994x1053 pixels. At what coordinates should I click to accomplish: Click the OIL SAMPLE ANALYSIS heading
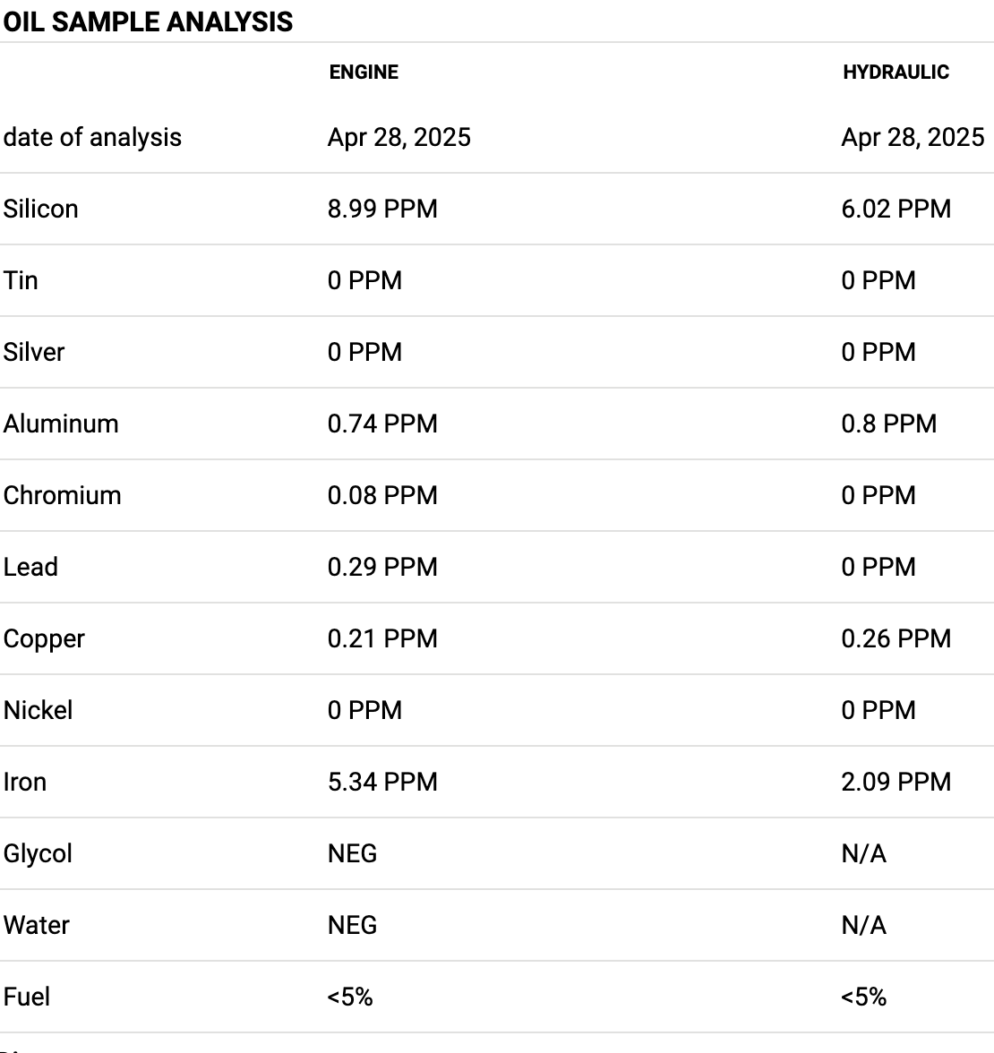148,22
